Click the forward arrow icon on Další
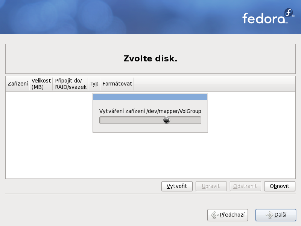The width and height of the screenshot is (301, 226). click(x=269, y=215)
